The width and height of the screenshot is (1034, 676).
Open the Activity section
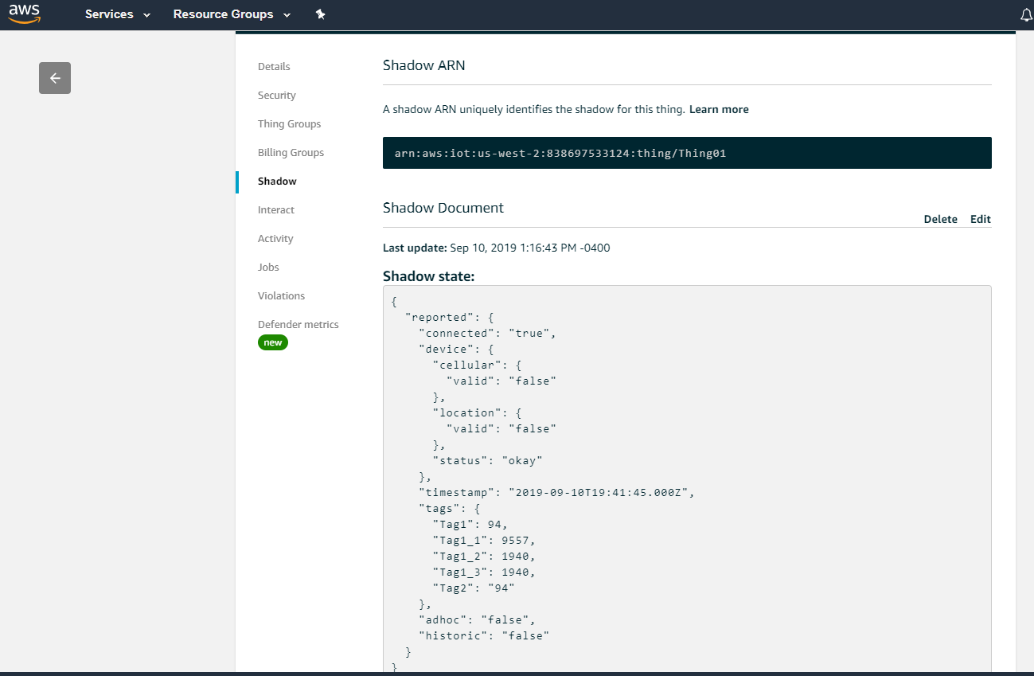[x=275, y=239]
